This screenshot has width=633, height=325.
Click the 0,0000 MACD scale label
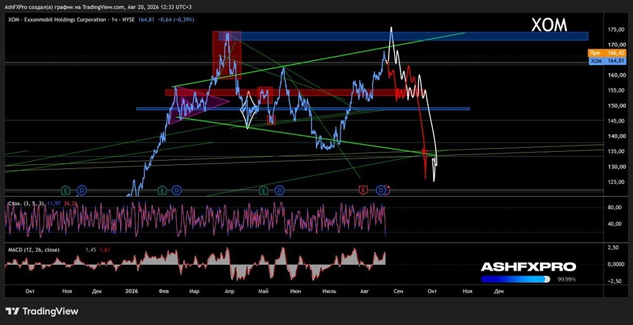pos(615,264)
